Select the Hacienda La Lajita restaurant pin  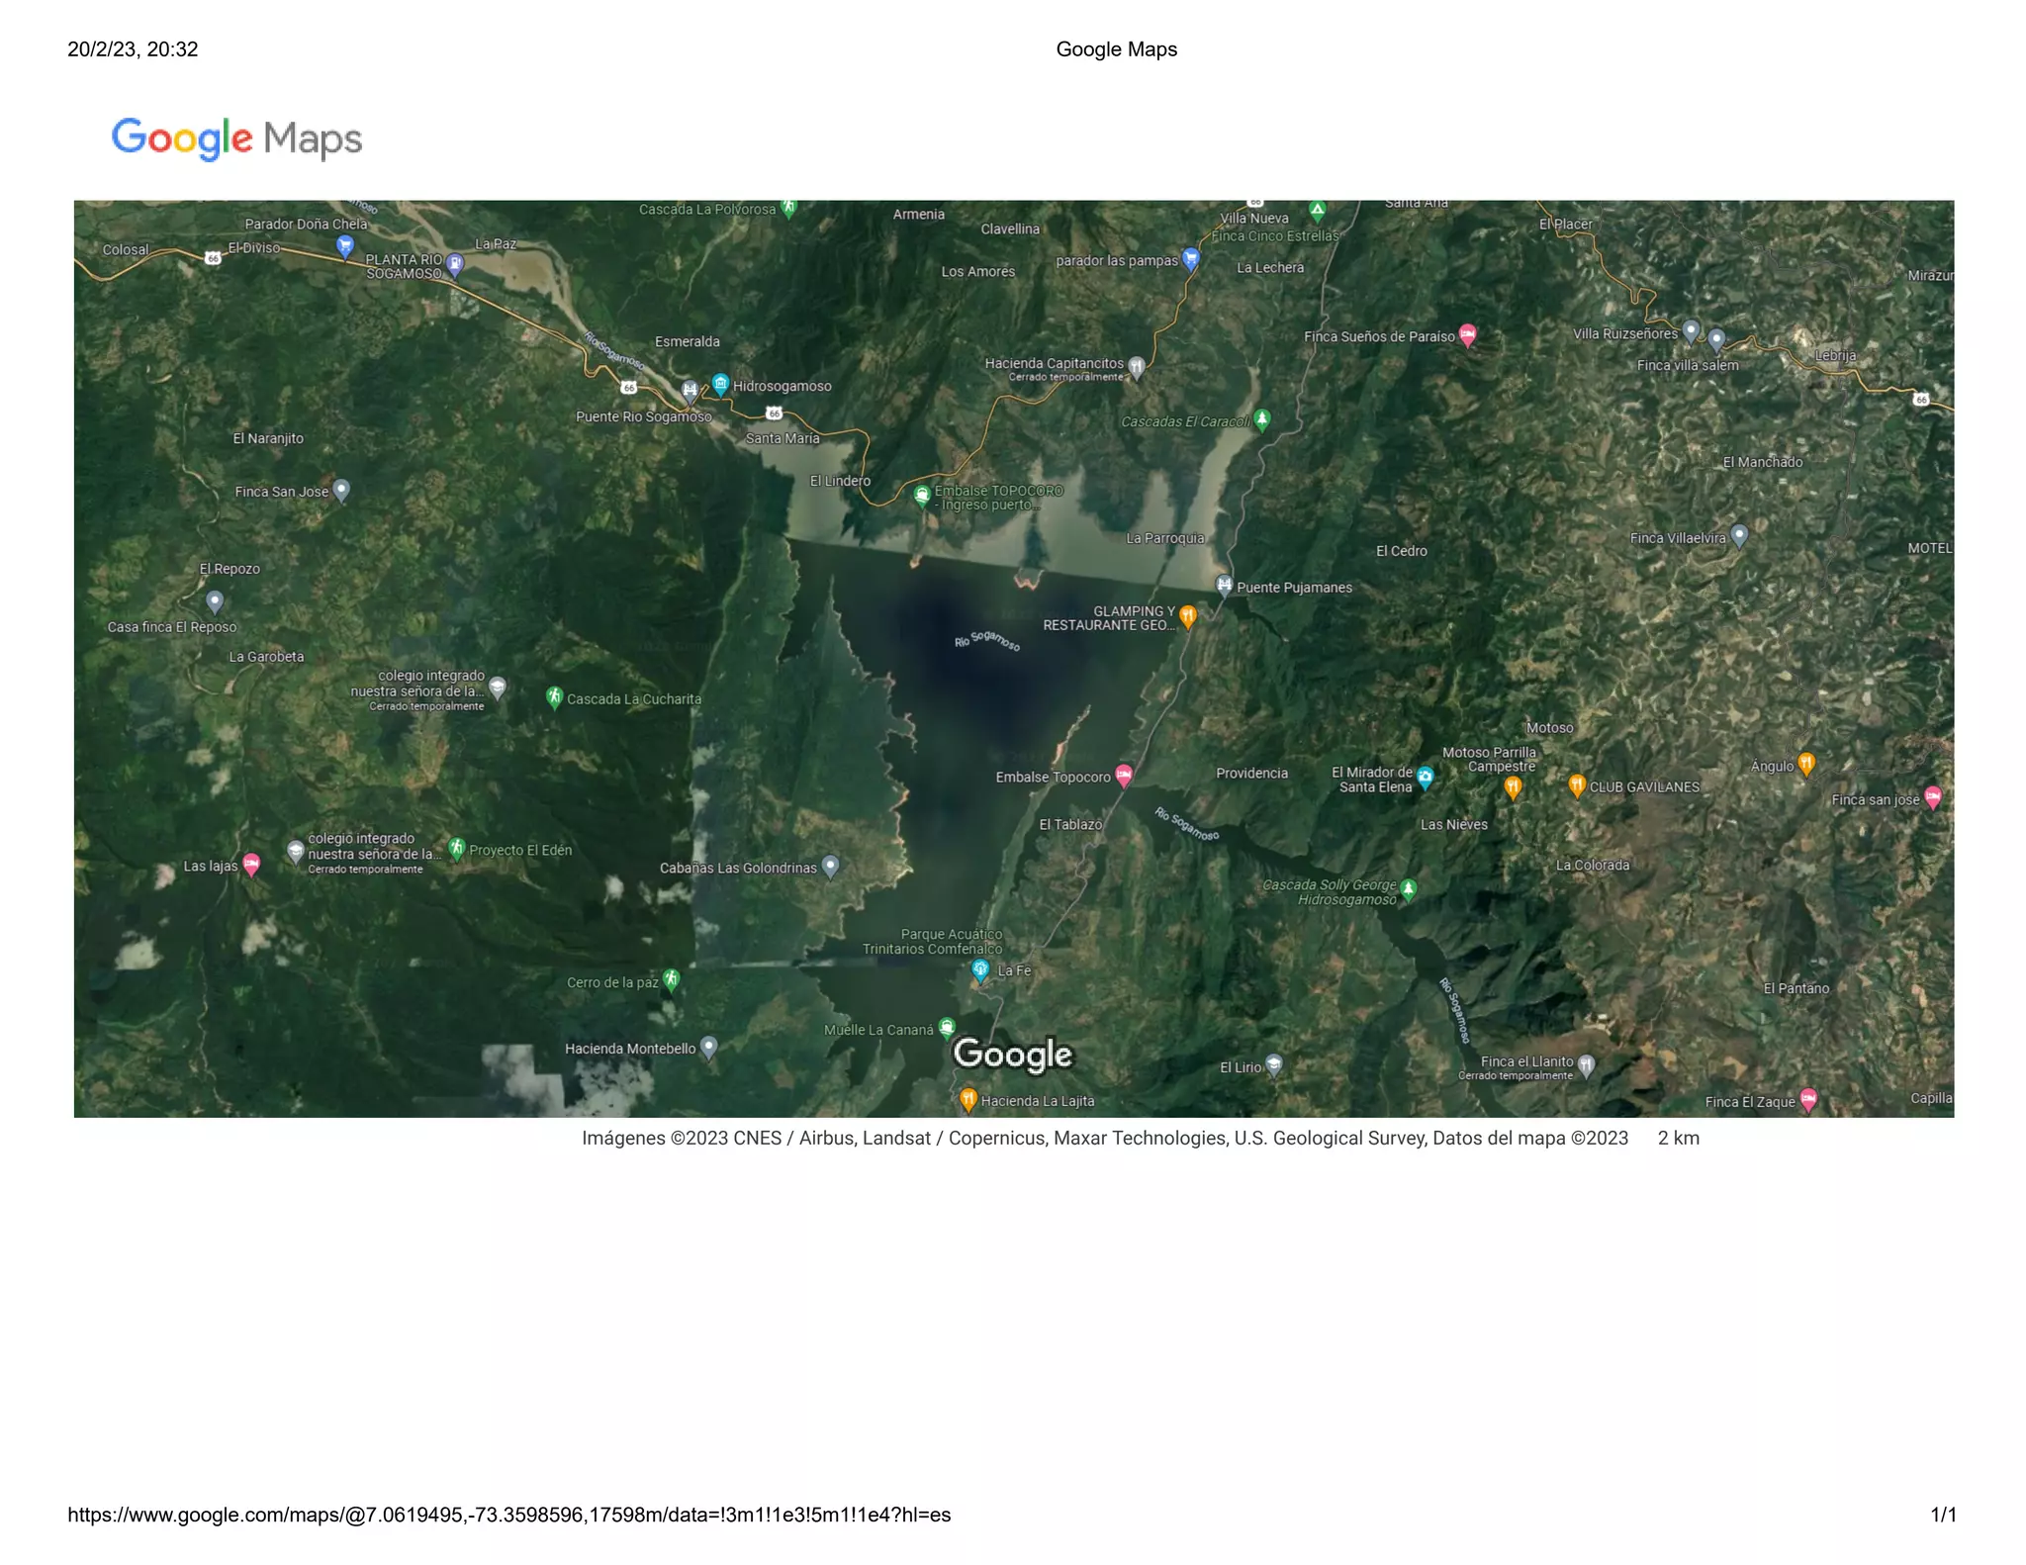click(x=968, y=1098)
